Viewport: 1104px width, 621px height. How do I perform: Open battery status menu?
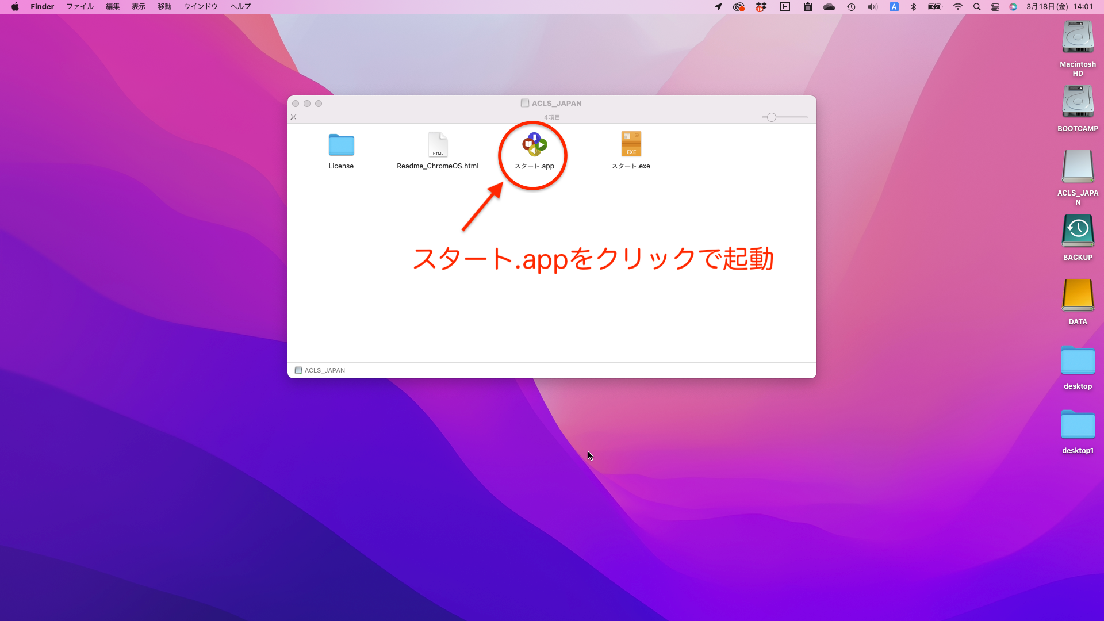[x=936, y=7]
